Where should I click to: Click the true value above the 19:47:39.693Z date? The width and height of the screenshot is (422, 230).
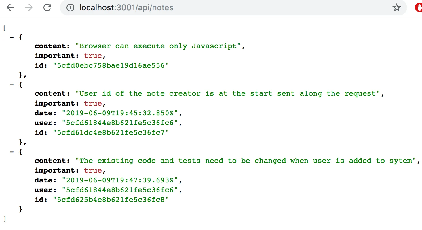(x=93, y=171)
